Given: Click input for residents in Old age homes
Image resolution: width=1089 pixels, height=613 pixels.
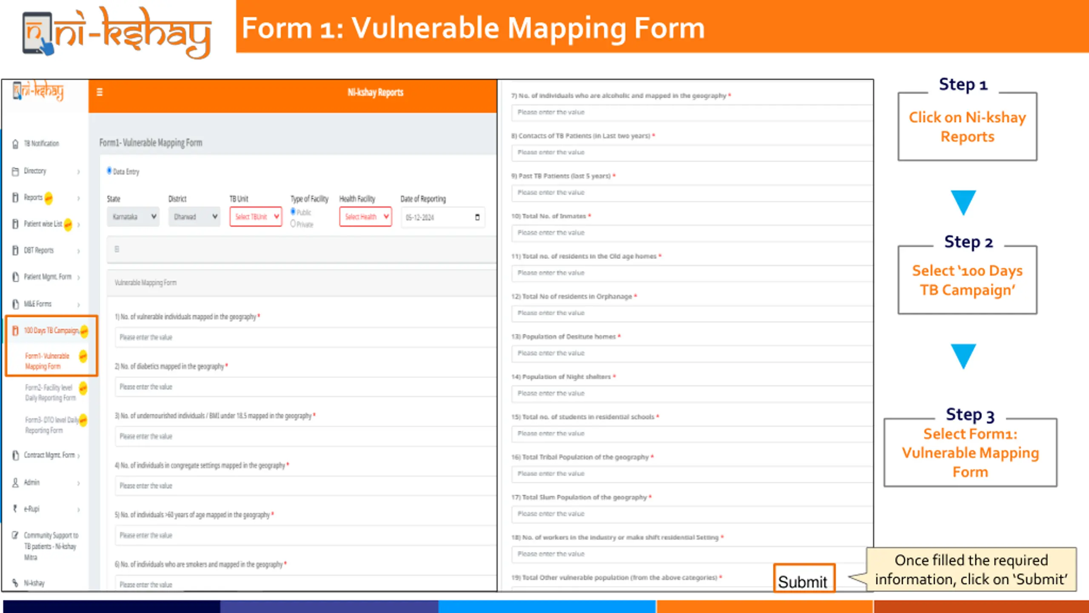Looking at the screenshot, I should [x=692, y=273].
